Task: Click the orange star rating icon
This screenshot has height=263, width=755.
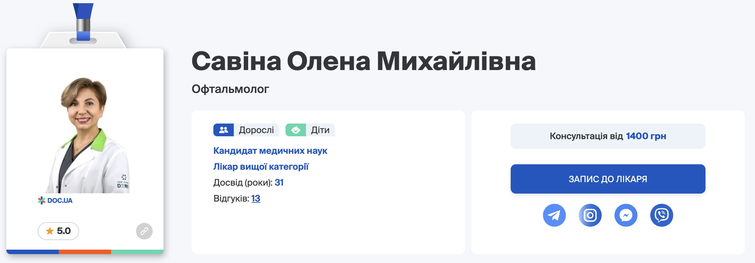Action: click(50, 231)
